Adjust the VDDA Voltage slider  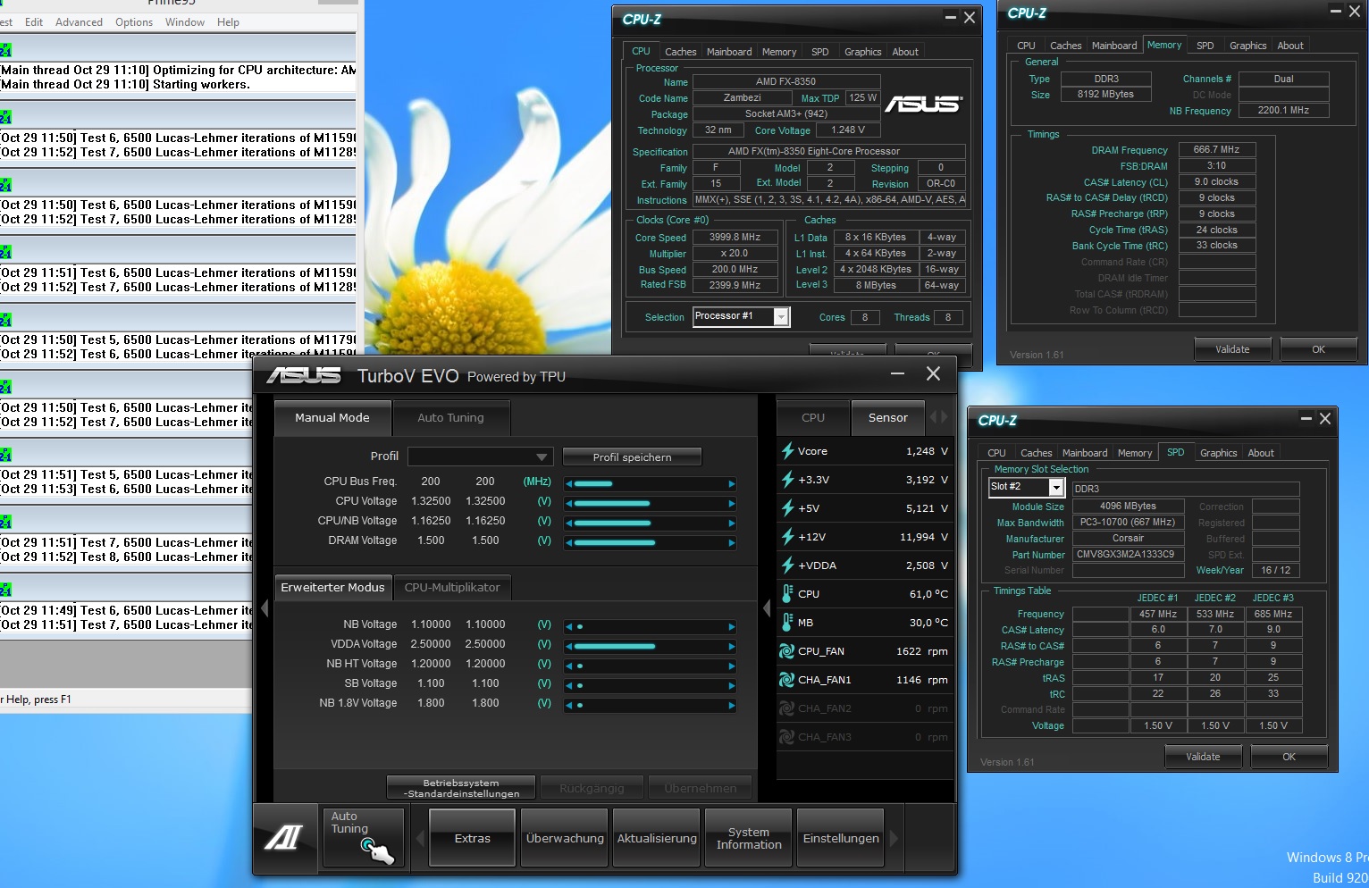[650, 646]
